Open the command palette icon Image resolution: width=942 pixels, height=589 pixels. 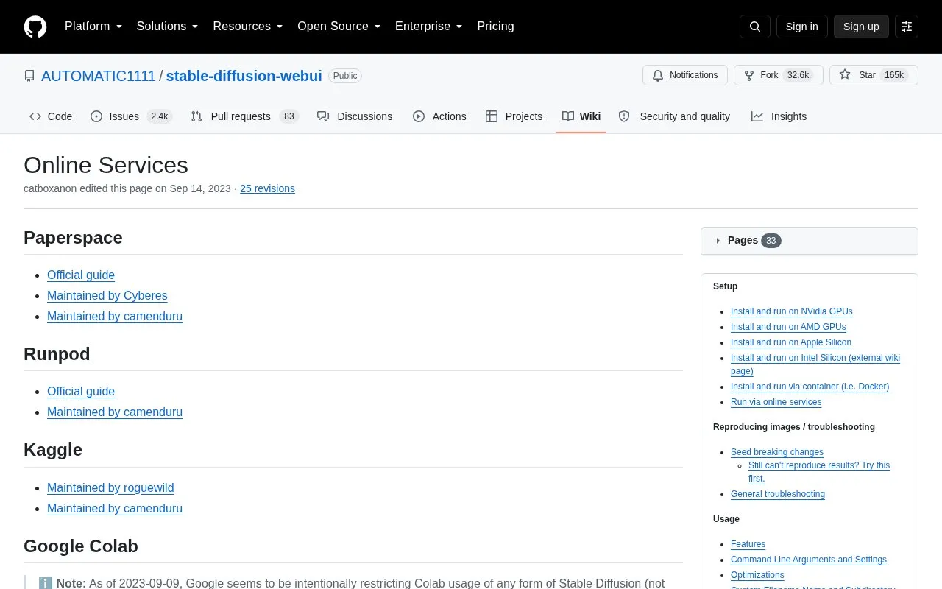tap(907, 27)
